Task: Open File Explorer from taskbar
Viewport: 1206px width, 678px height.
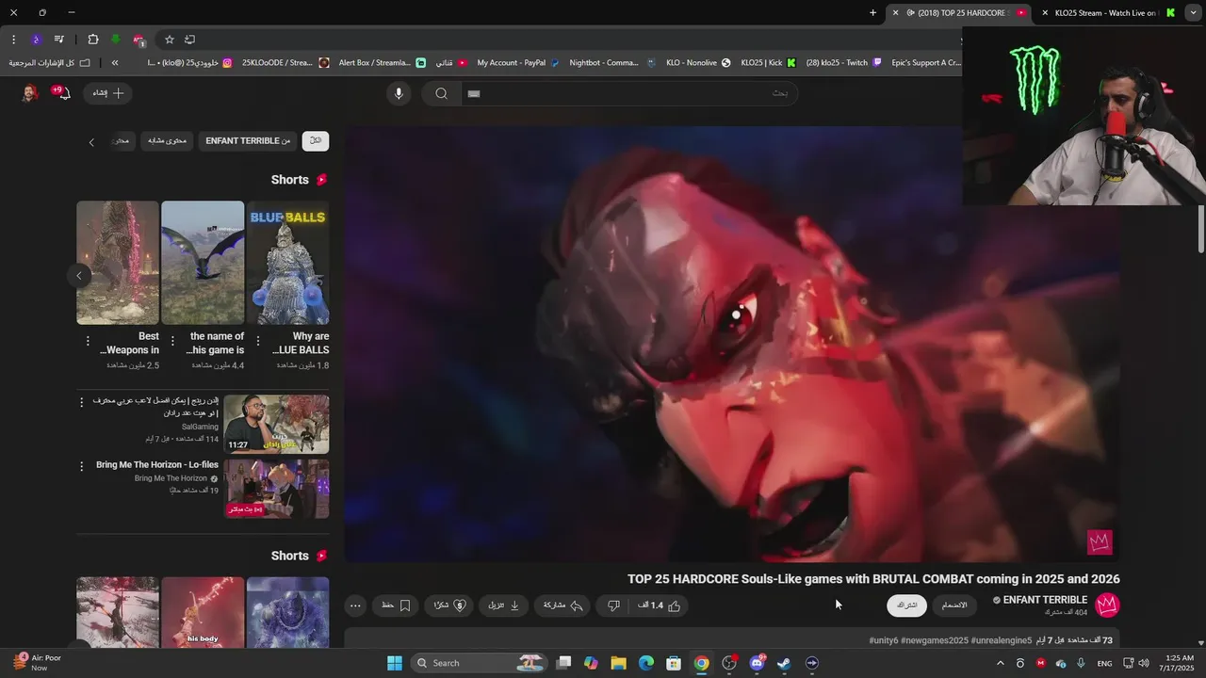Action: 619,663
